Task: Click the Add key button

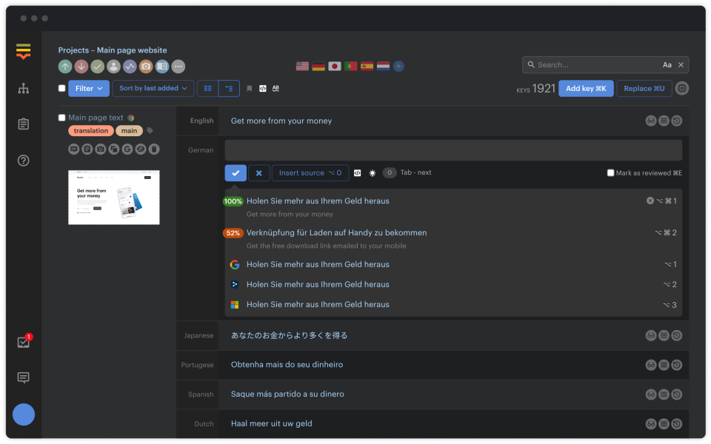Action: 586,88
